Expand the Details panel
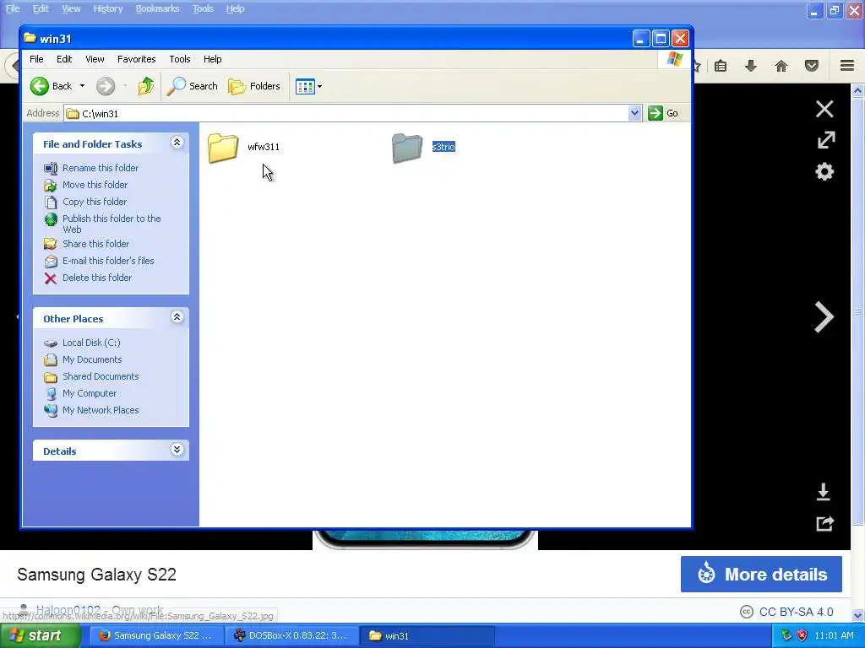This screenshot has width=865, height=648. (x=177, y=450)
